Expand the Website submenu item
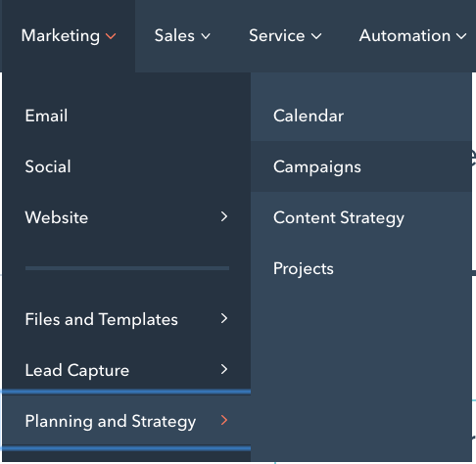 pyautogui.click(x=126, y=217)
